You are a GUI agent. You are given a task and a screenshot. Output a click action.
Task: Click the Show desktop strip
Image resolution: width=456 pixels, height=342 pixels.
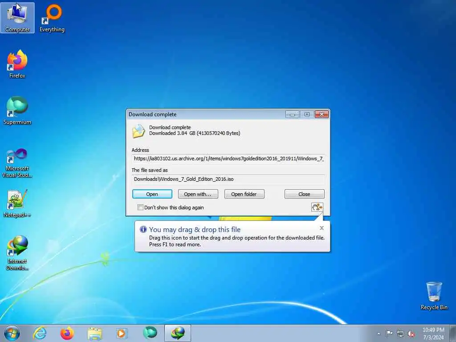point(453,333)
